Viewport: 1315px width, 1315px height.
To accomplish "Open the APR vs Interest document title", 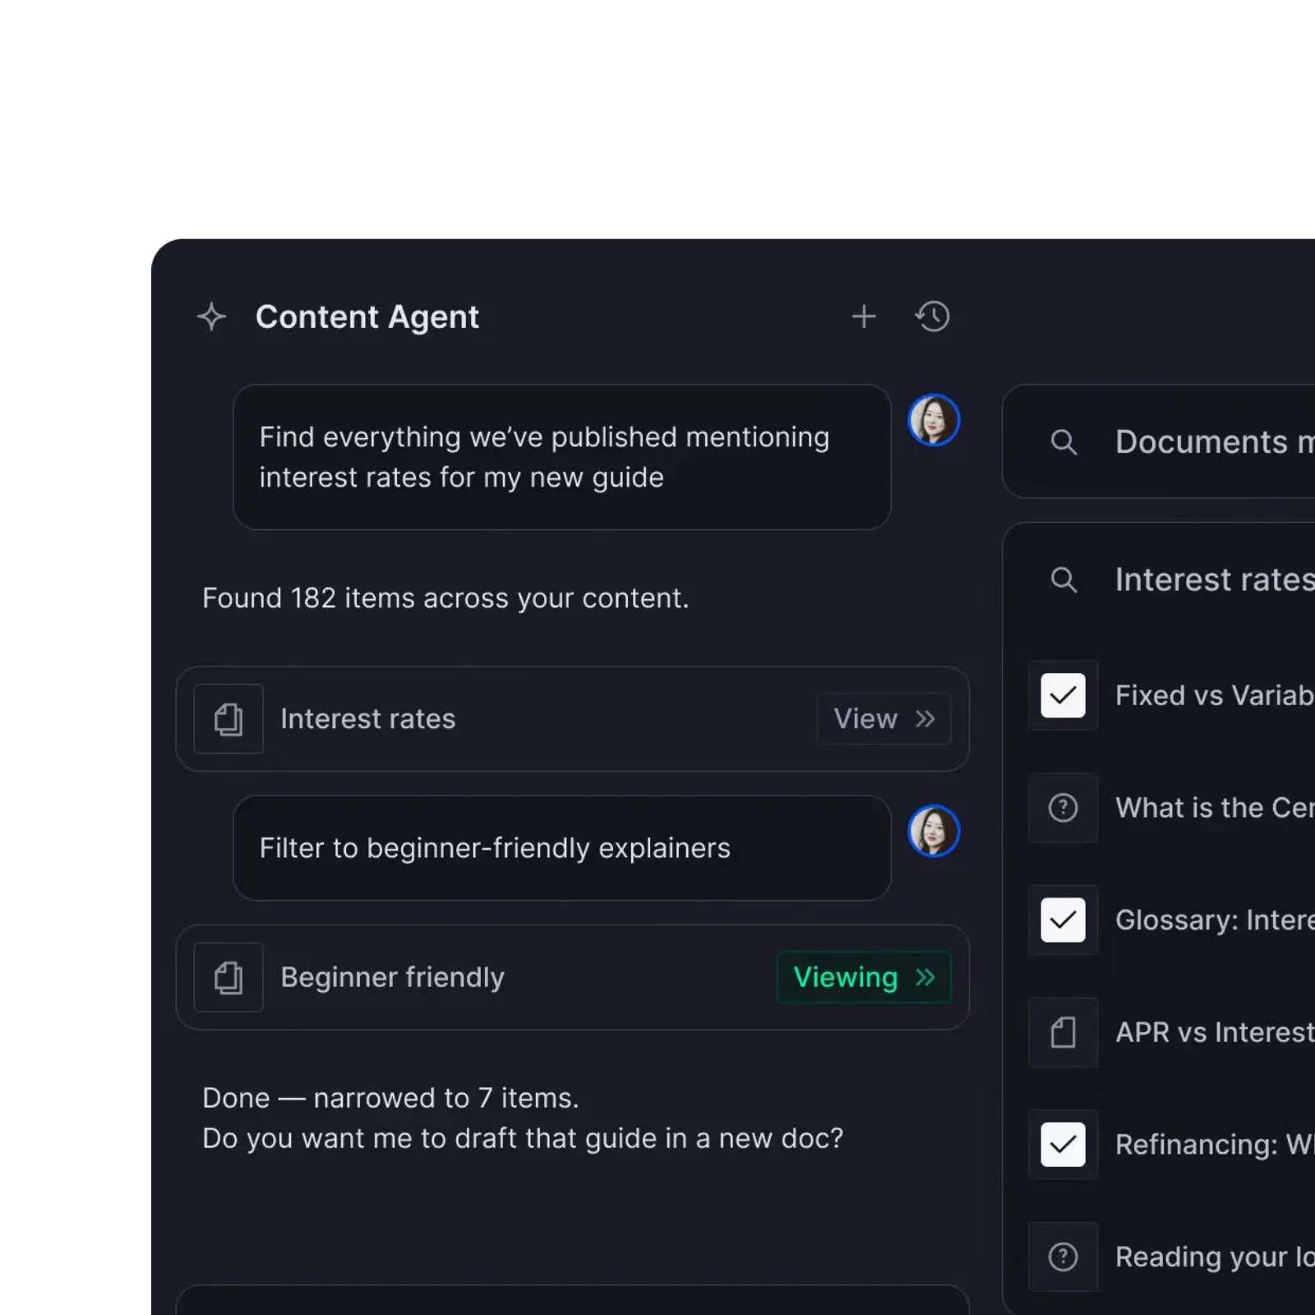I will coord(1215,1032).
